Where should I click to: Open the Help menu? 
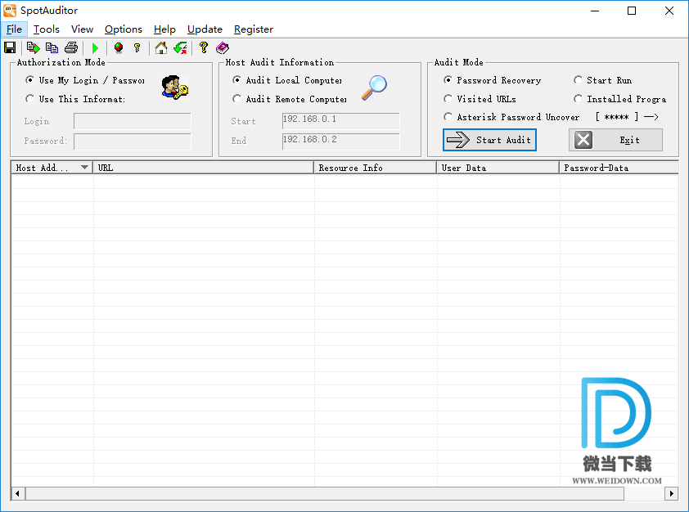[164, 29]
